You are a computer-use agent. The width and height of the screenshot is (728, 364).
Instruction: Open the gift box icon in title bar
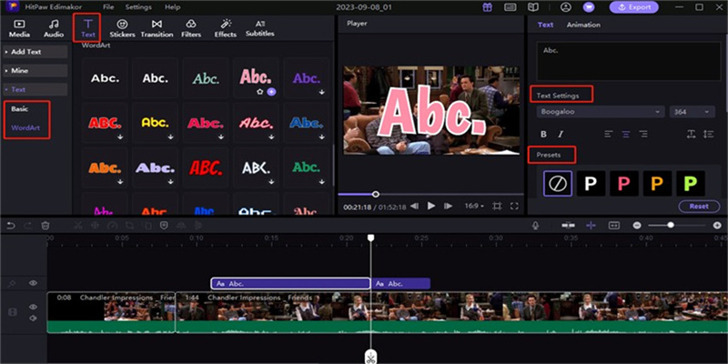click(487, 7)
